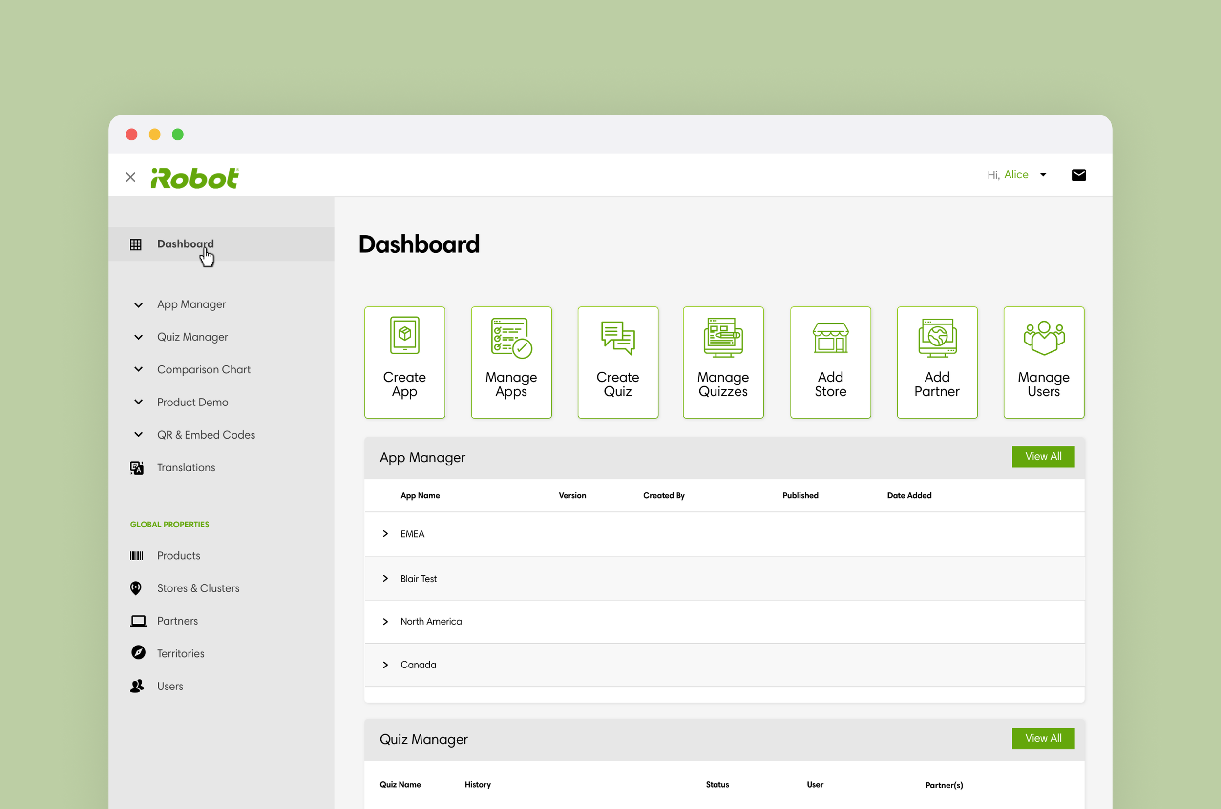The height and width of the screenshot is (809, 1221).
Task: Click the Manage Users tile
Action: [x=1043, y=362]
